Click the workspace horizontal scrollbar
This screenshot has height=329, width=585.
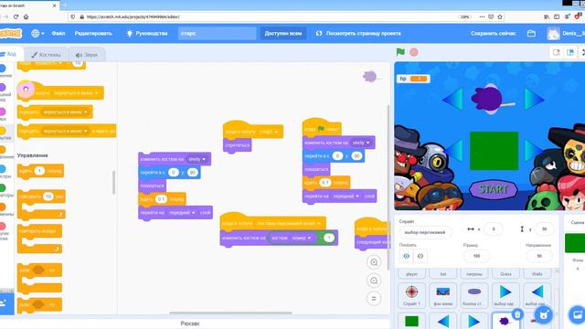tap(230, 313)
